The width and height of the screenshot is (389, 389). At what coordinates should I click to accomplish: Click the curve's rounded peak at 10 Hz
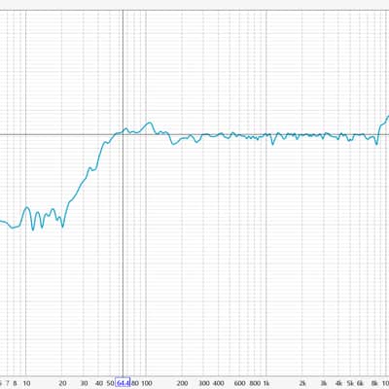27,207
